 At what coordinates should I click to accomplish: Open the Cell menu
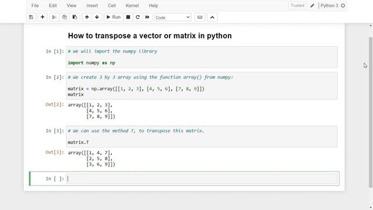click(x=111, y=5)
